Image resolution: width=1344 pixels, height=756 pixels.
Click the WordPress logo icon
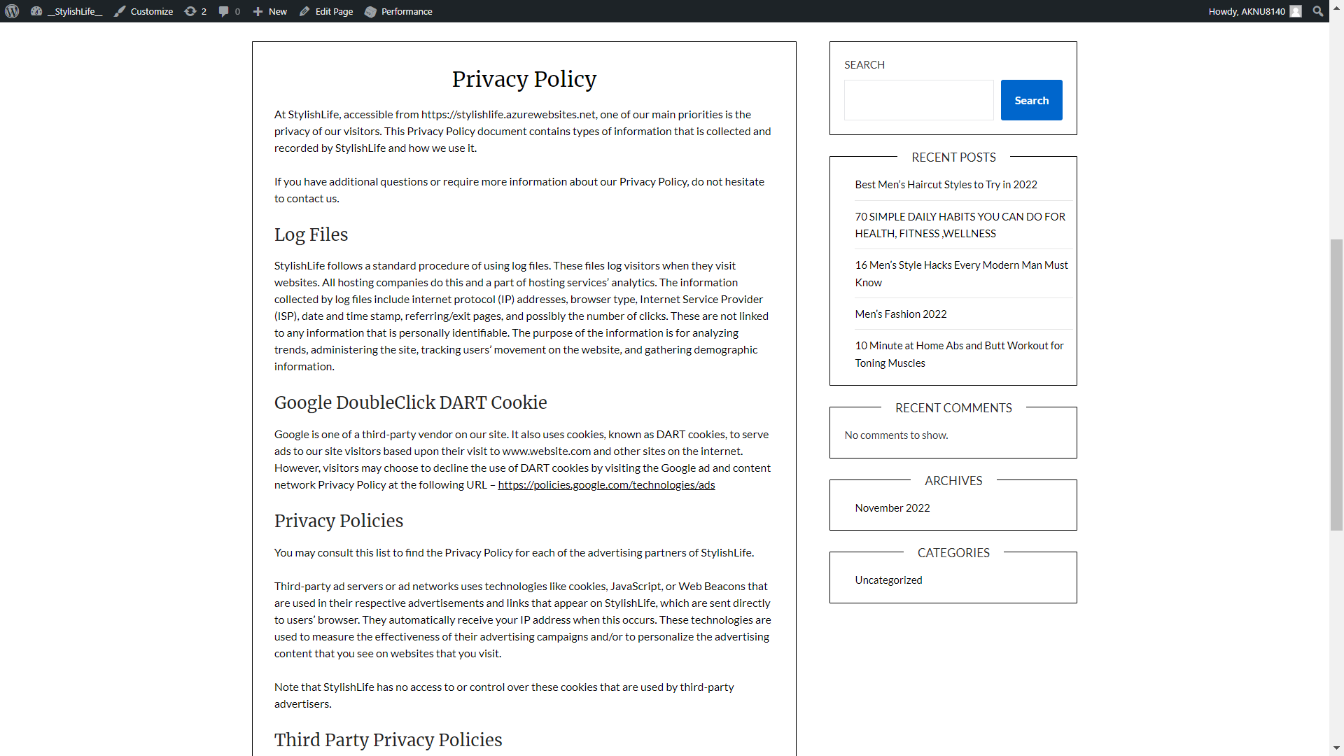(12, 11)
